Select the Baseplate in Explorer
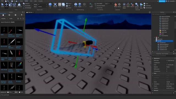 point(160,39)
